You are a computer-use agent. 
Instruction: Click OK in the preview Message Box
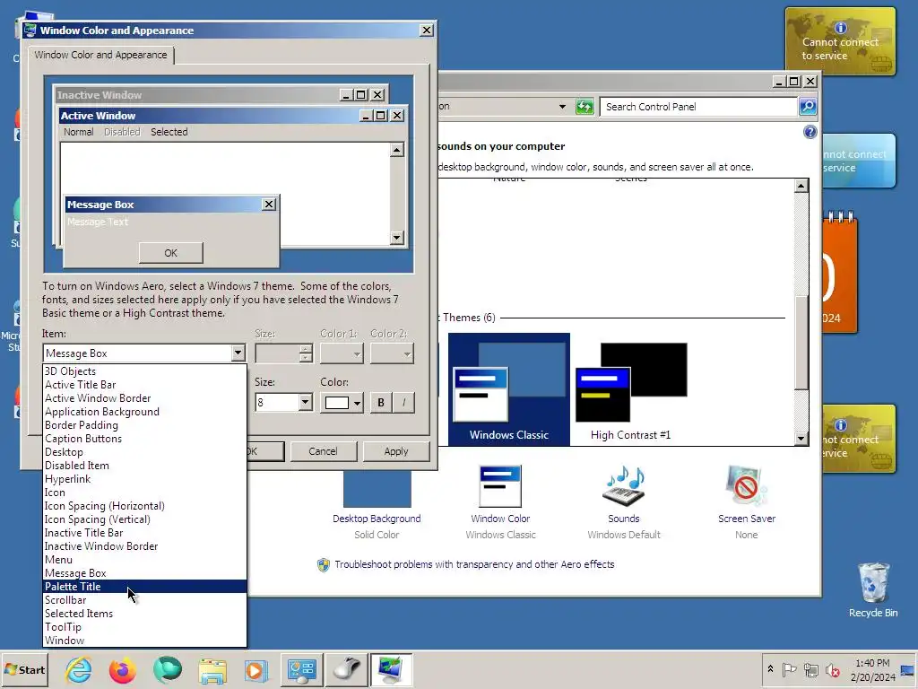tap(171, 253)
